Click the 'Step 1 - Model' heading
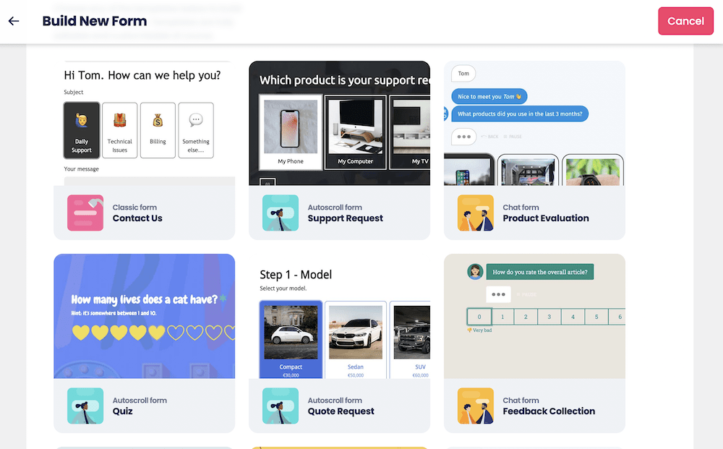Screen dimensions: 723x449 click(296, 275)
